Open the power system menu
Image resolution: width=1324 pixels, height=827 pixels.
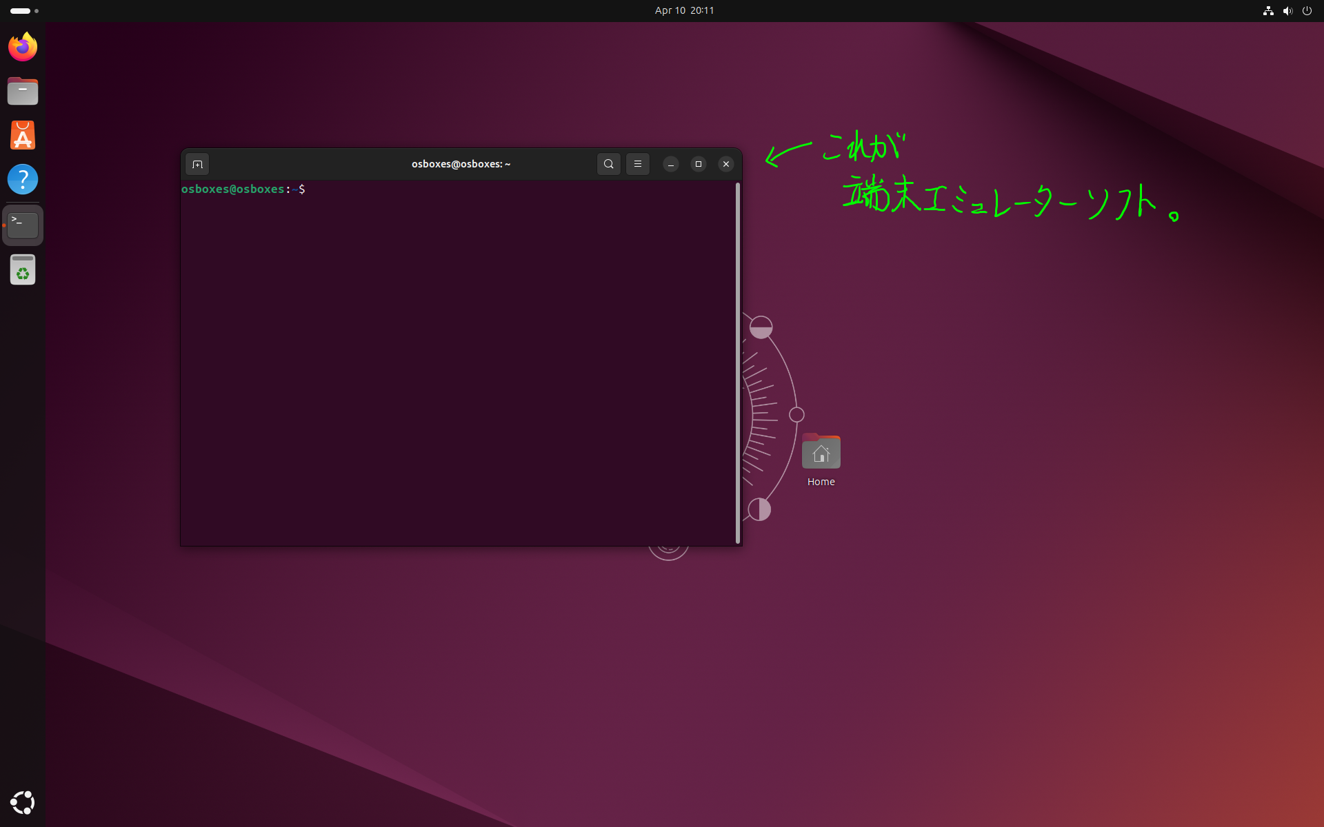[x=1306, y=10]
